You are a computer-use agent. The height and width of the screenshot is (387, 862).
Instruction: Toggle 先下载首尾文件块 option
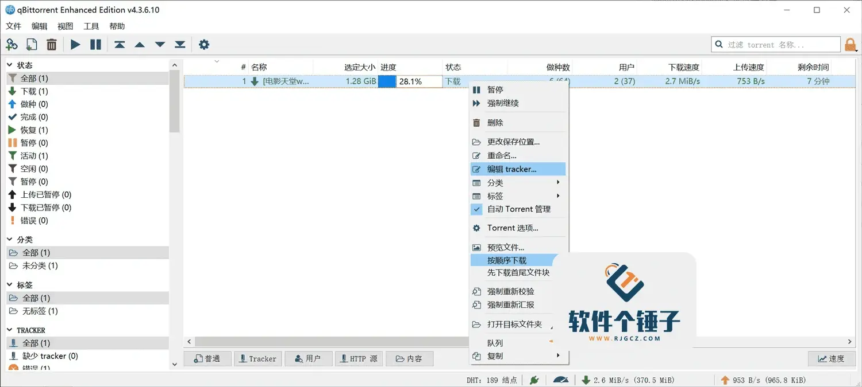click(518, 273)
